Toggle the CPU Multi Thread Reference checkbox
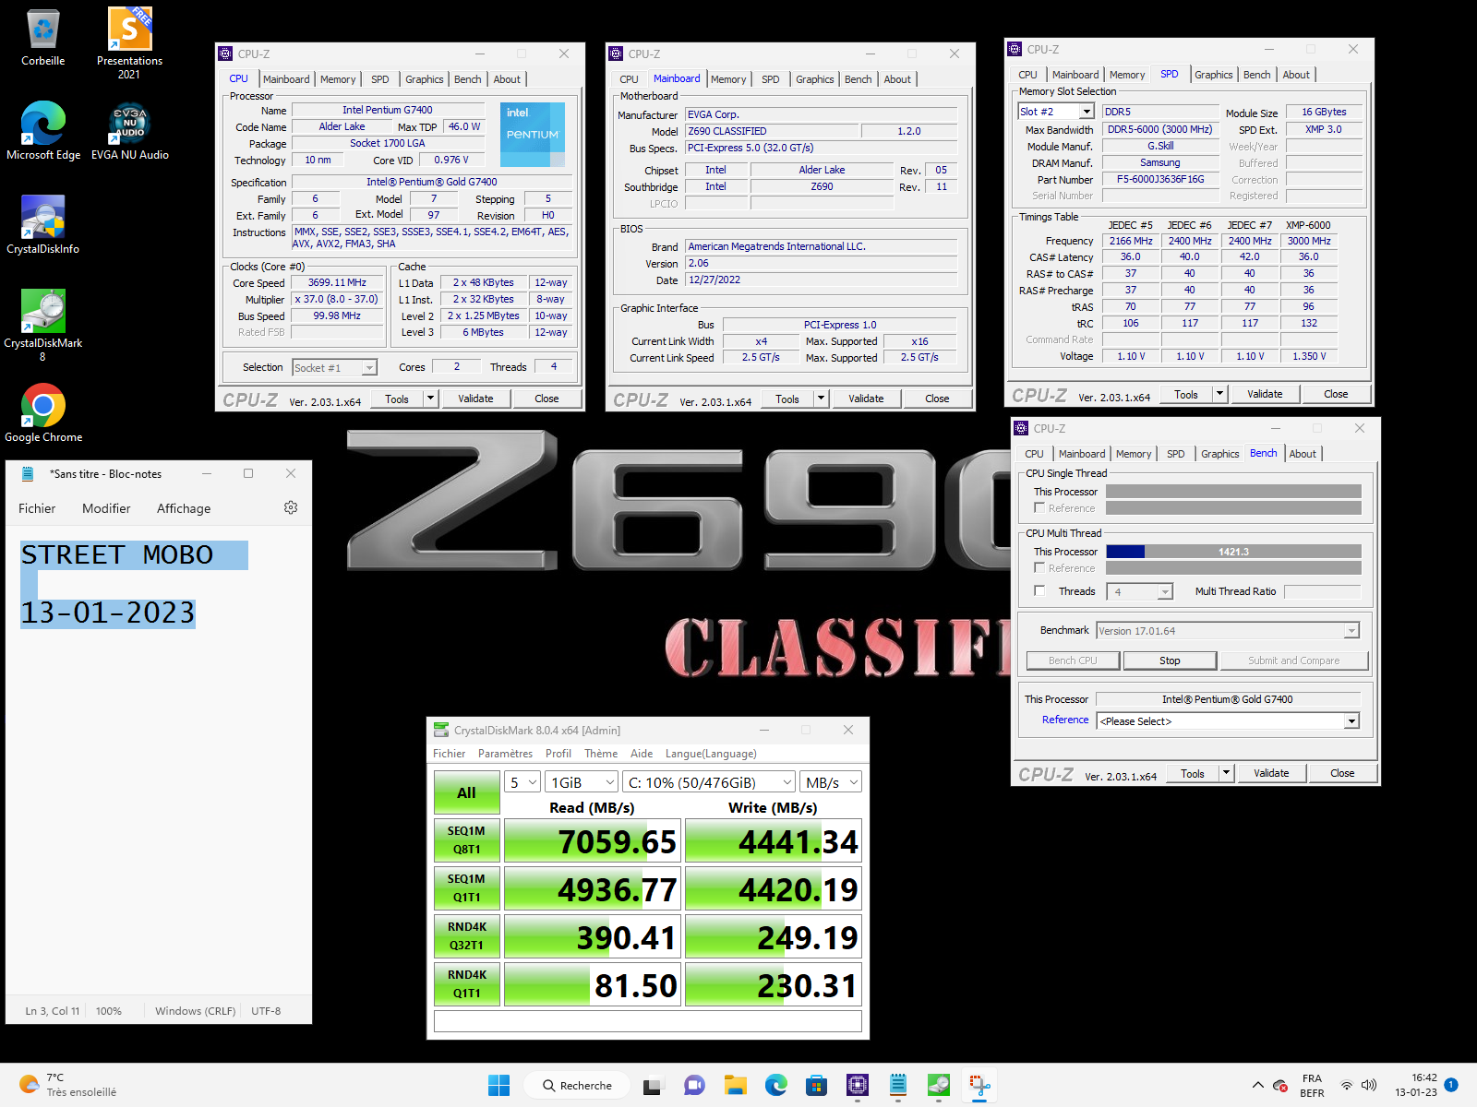Screen dimensions: 1477x1107 click(x=1040, y=568)
